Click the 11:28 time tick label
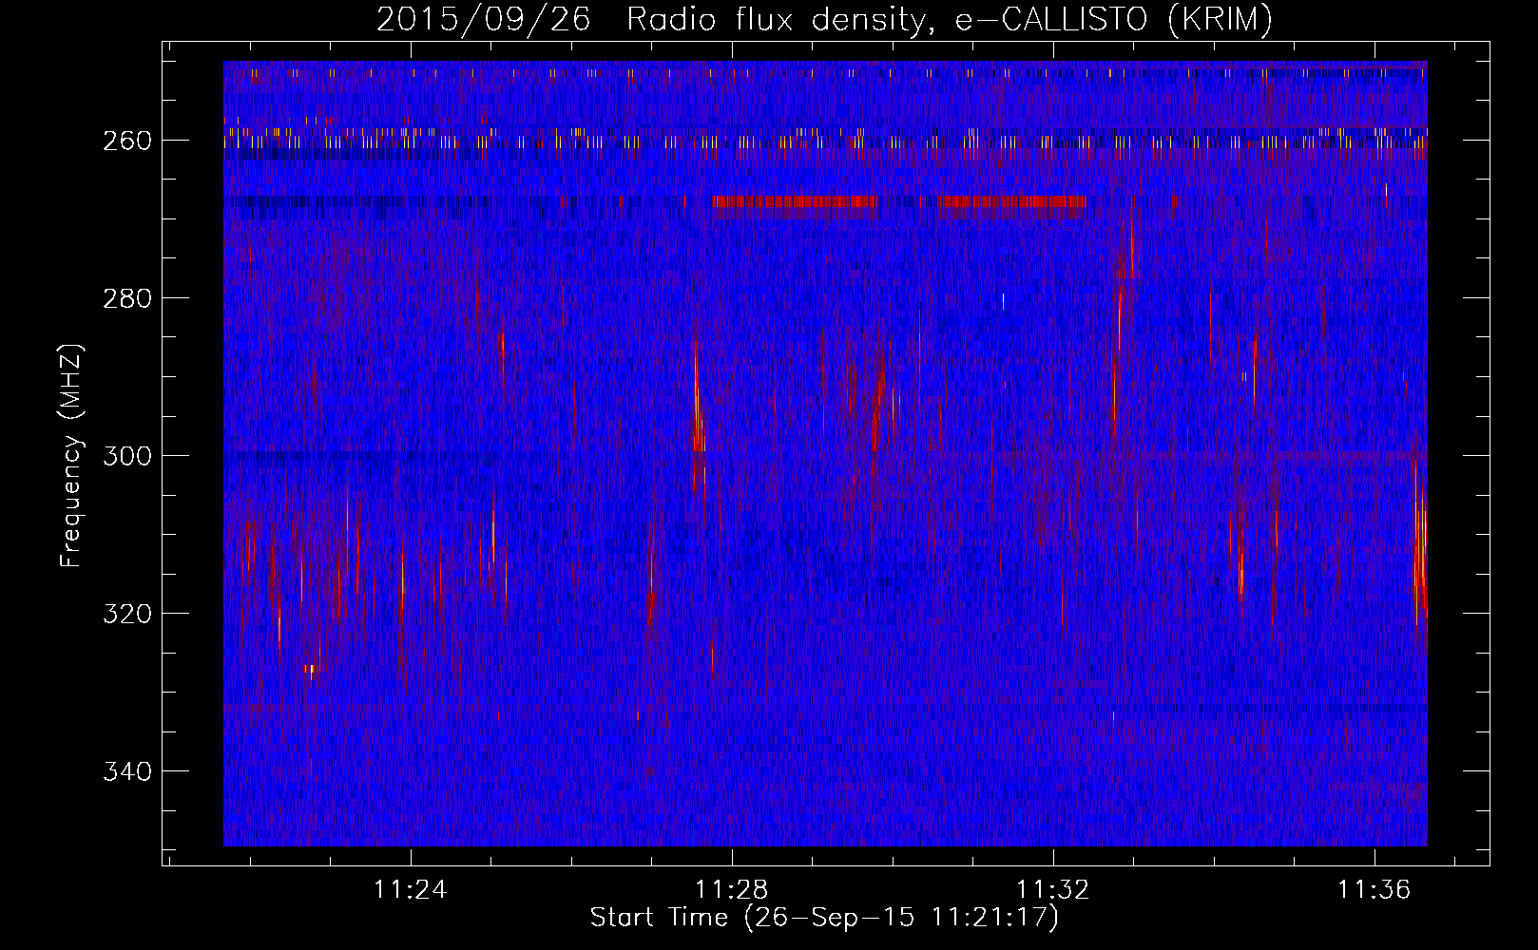This screenshot has width=1538, height=950. (x=731, y=890)
